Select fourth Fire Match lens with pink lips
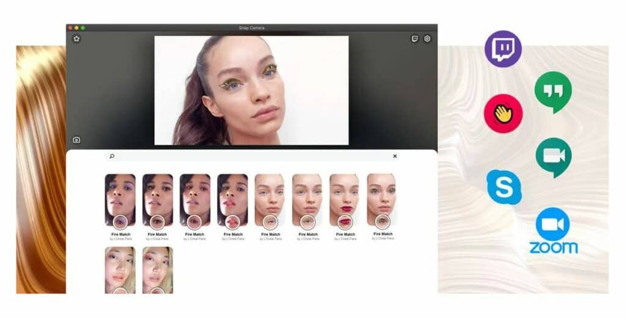 point(233,200)
